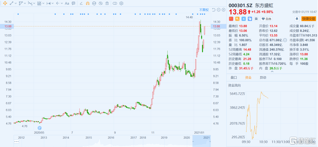Image resolution: width=318 pixels, height=147 pixels.
Task: Open the measure range tool dropdown
Action: [43, 3]
